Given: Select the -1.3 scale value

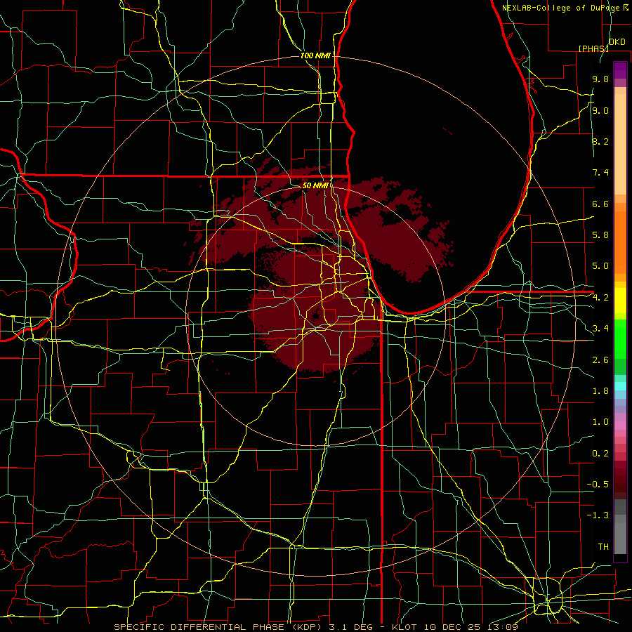Looking at the screenshot, I should click(598, 515).
